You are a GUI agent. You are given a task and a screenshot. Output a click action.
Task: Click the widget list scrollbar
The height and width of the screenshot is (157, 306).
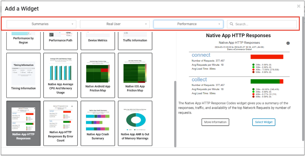coord(175,114)
